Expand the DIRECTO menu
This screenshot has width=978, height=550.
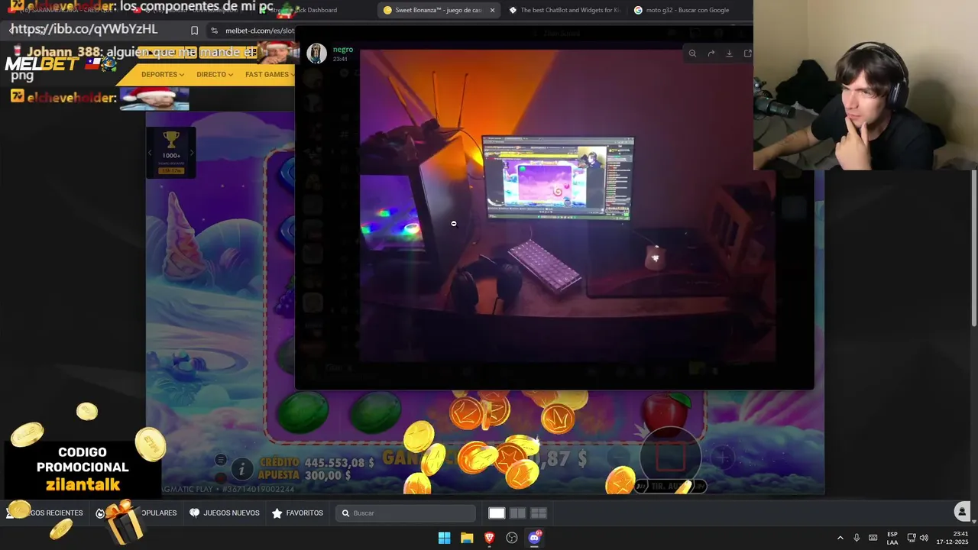click(x=215, y=74)
